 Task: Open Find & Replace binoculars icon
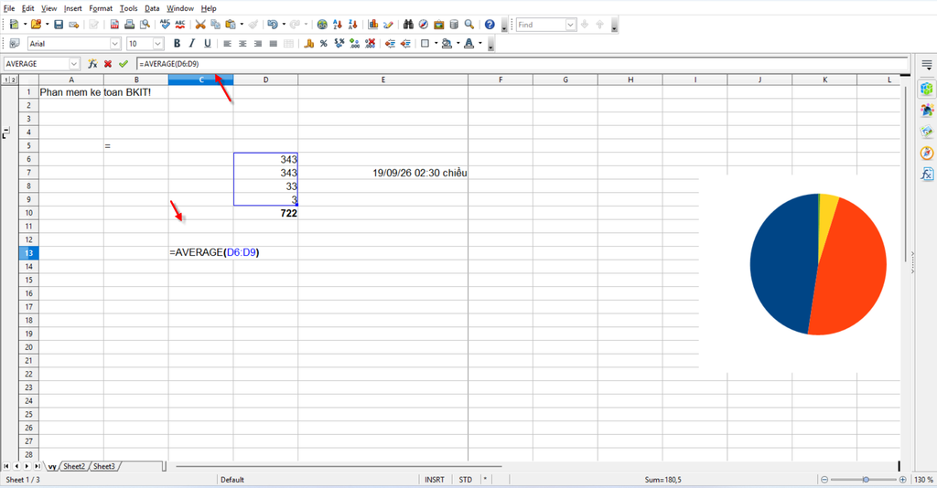tap(408, 25)
